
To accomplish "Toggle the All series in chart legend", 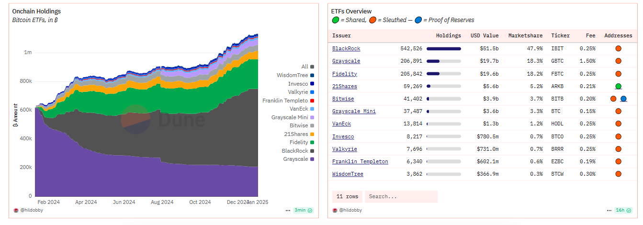I will tap(307, 67).
